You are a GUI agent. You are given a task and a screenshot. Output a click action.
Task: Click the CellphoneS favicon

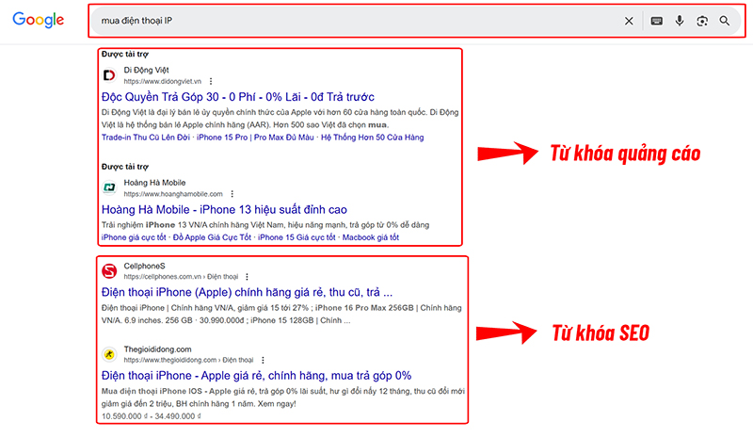109,270
